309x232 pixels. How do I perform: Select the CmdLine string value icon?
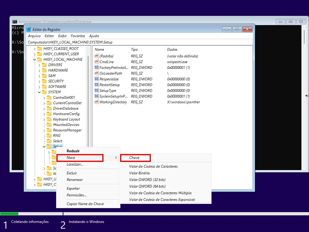point(96,62)
